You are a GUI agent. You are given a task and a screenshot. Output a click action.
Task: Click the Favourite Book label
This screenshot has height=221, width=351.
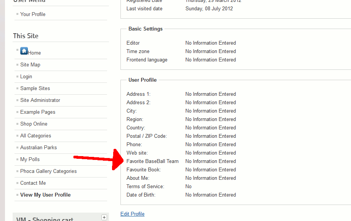tap(143, 170)
